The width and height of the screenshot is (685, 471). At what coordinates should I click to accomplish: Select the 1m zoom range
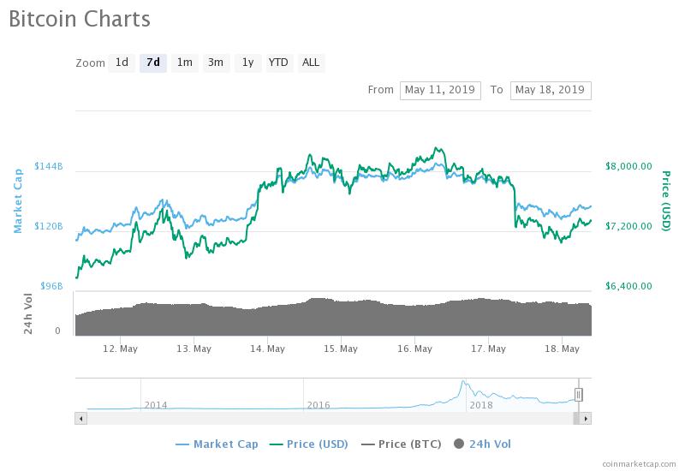(x=185, y=63)
